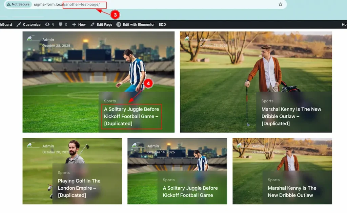
Task: Open post Playing Golf In The London Empire – [Duplicated]
Action: coord(79,188)
